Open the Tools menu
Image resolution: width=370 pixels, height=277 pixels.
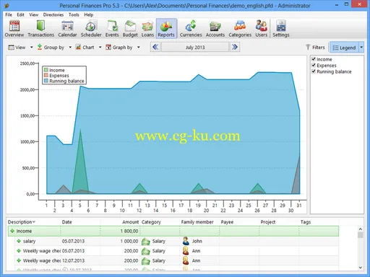[74, 14]
